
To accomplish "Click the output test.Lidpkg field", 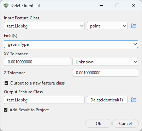I will (x=44, y=100).
